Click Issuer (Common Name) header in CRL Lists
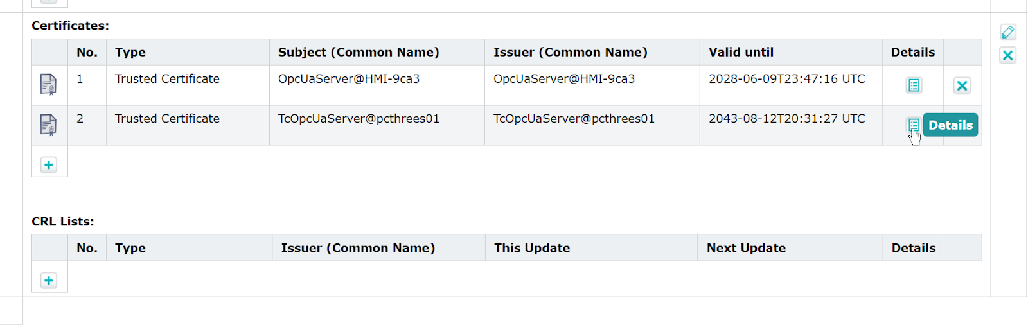The height and width of the screenshot is (327, 1028). (x=358, y=248)
